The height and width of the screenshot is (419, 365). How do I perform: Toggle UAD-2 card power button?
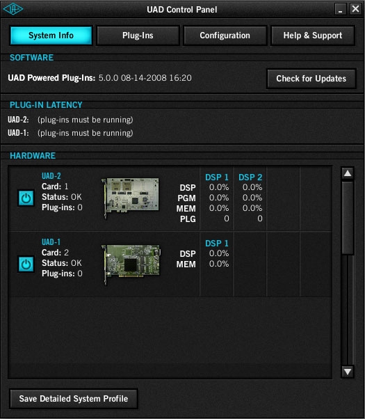[x=26, y=198]
